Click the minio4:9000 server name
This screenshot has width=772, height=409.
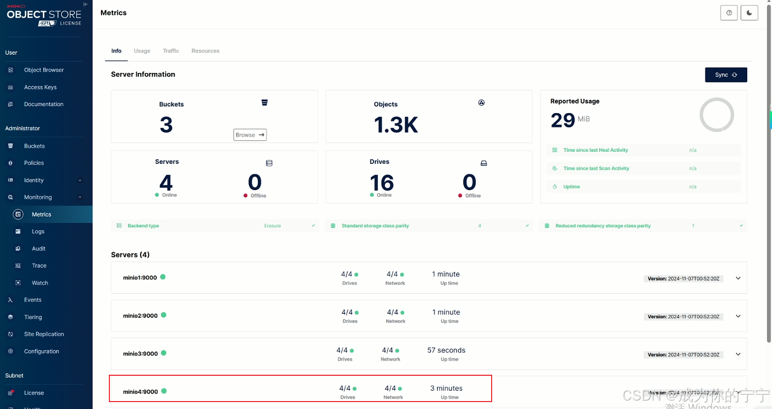[140, 392]
